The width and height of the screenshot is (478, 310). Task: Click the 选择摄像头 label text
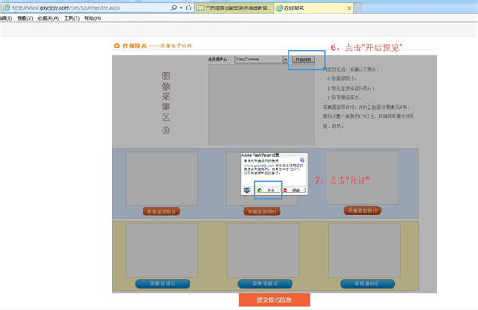coord(219,60)
